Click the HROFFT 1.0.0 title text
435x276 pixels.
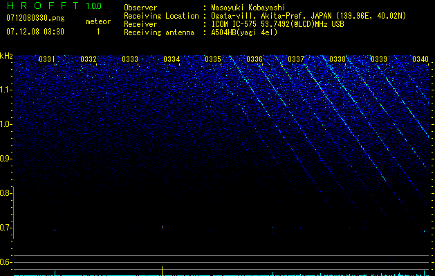(x=54, y=6)
